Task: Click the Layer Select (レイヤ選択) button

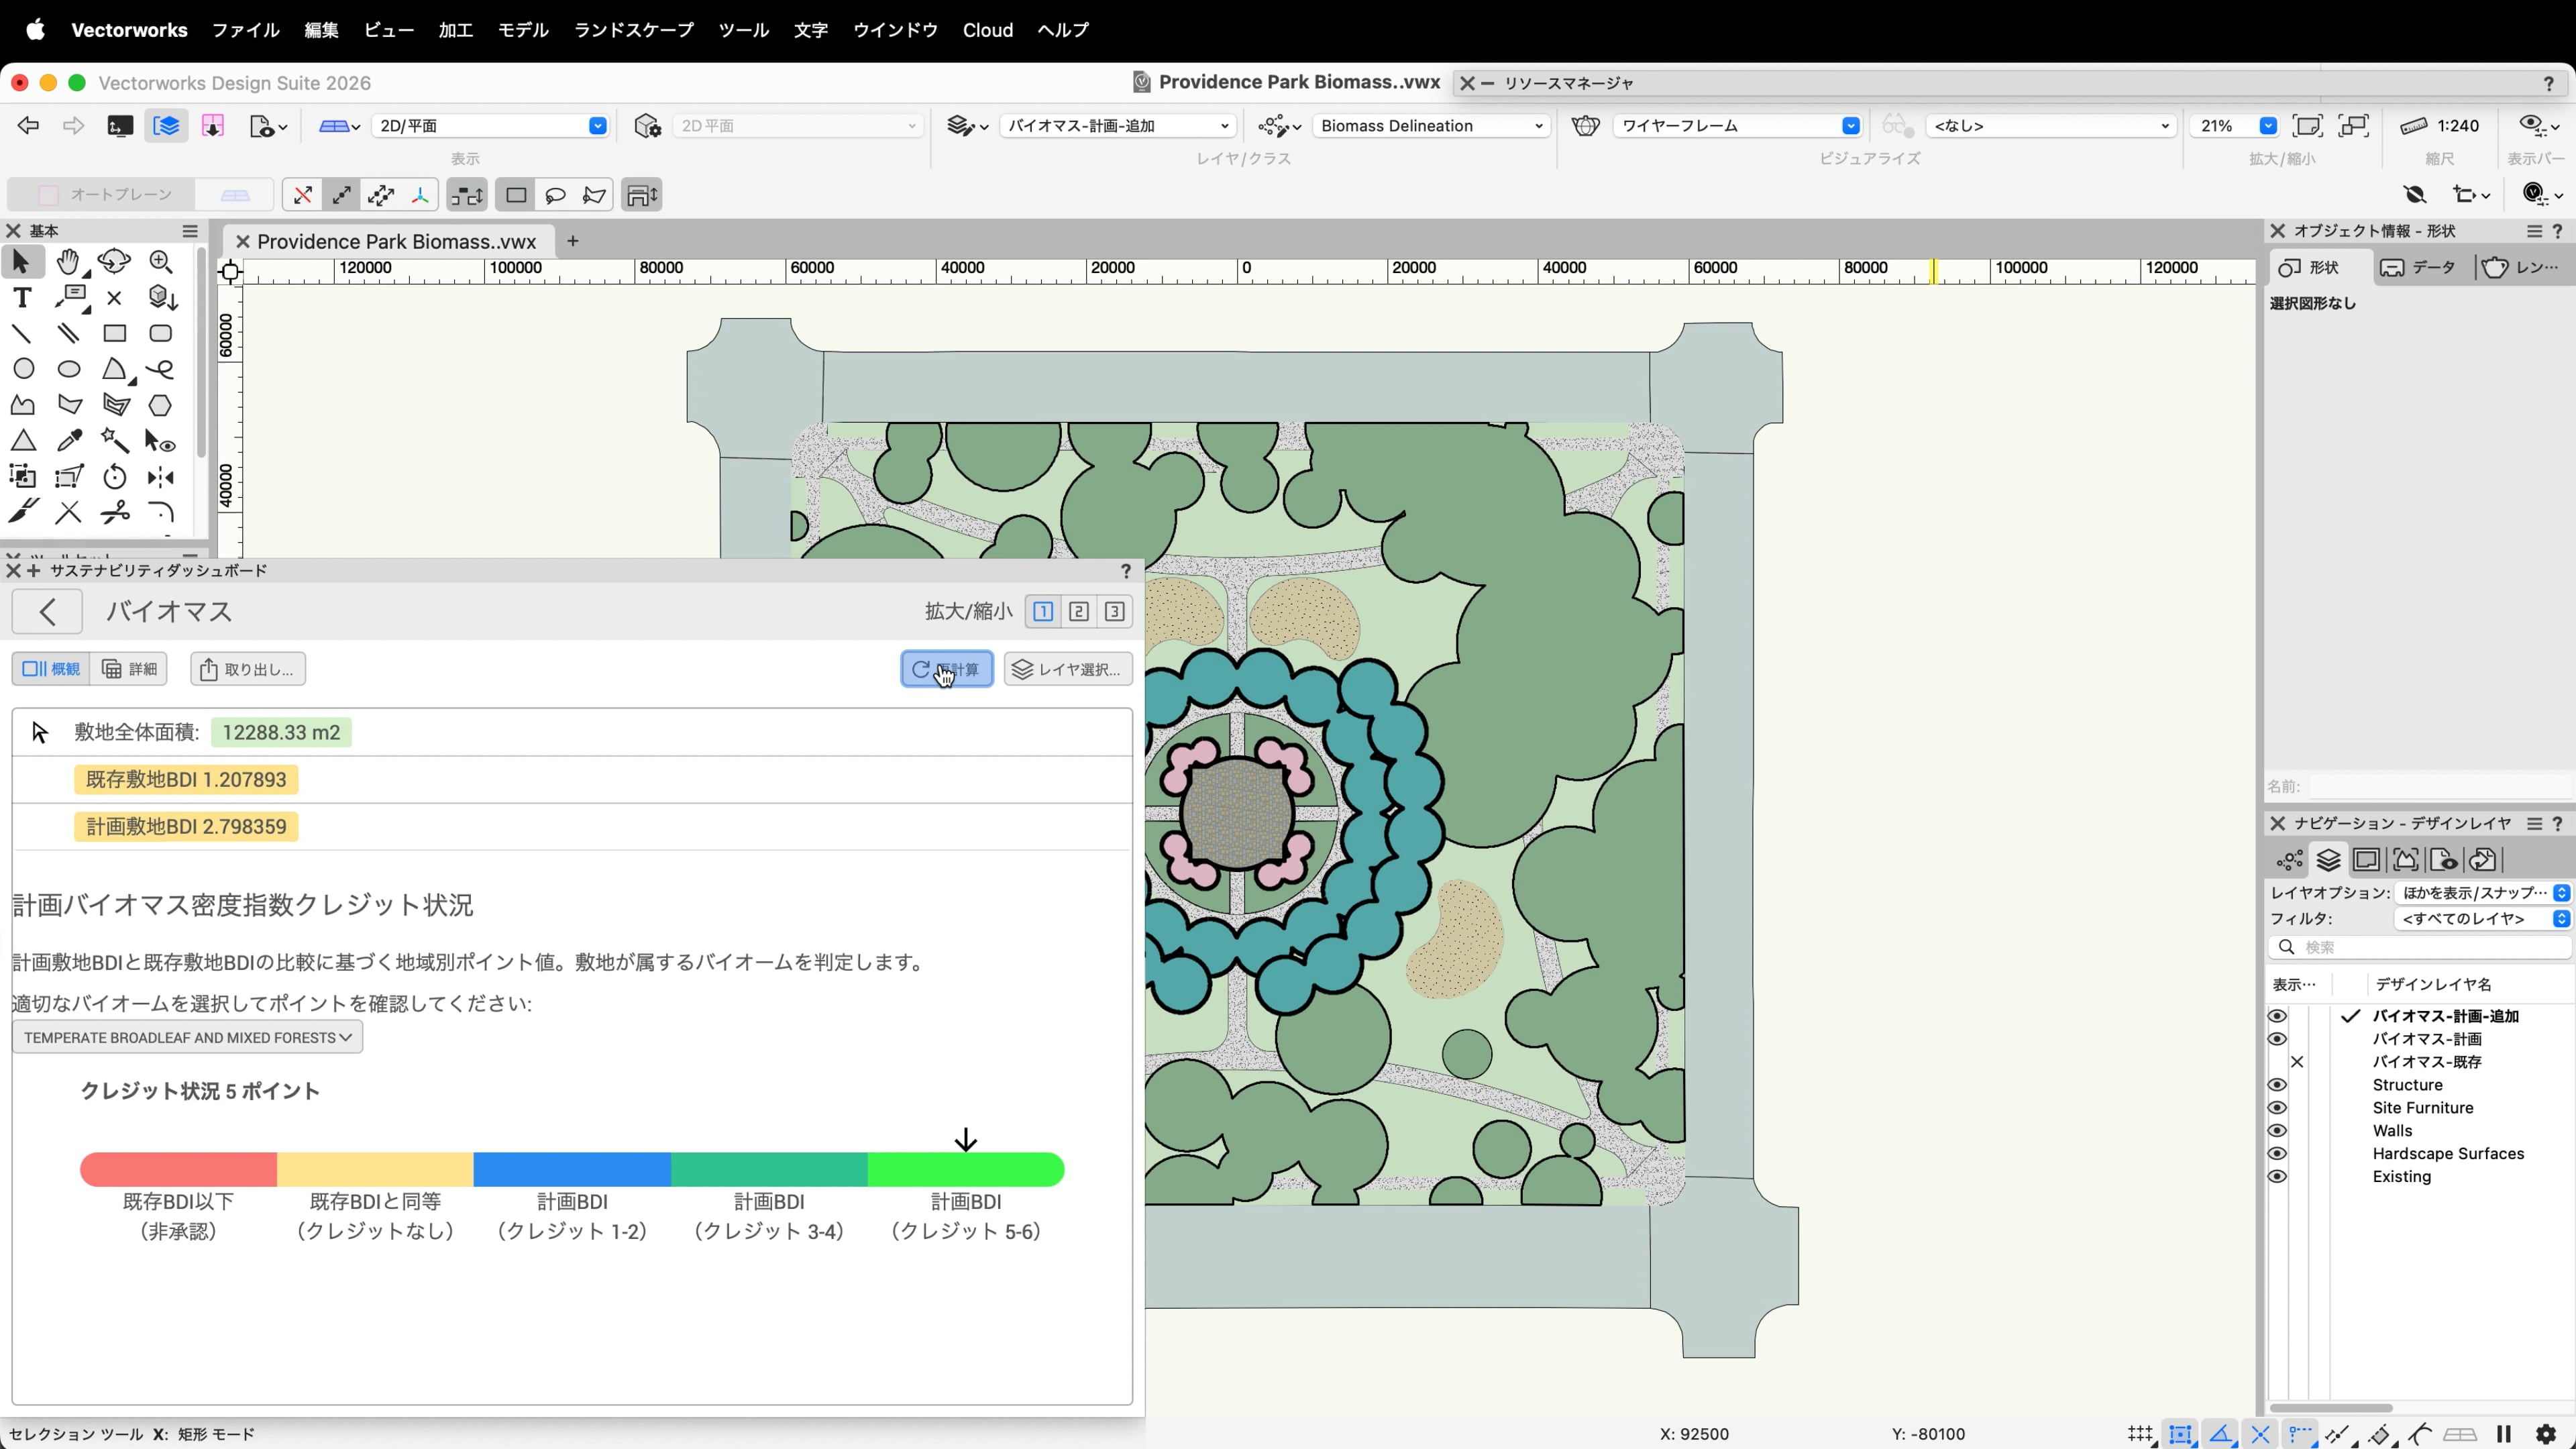Action: pos(1067,669)
